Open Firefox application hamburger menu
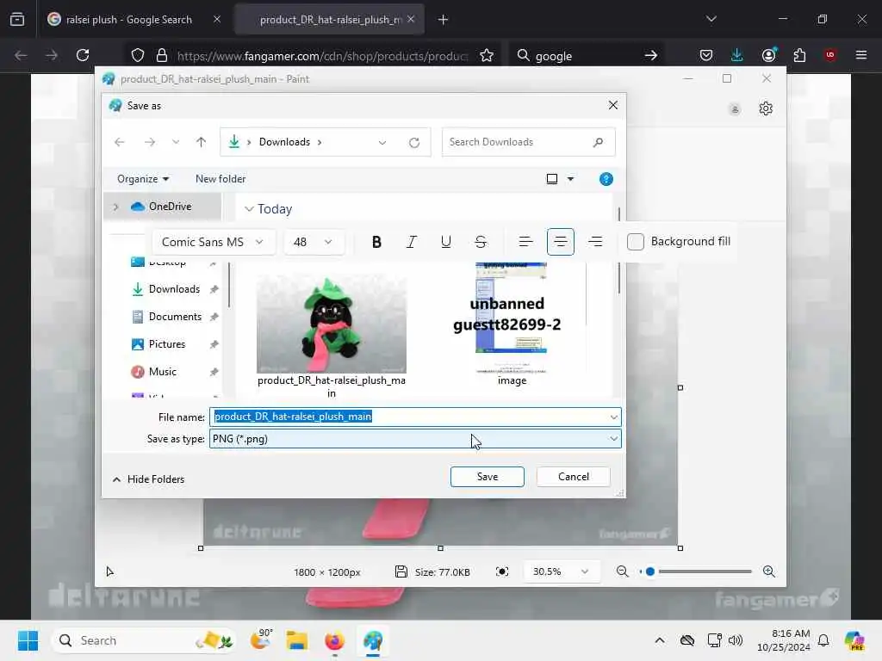 pos(861,55)
